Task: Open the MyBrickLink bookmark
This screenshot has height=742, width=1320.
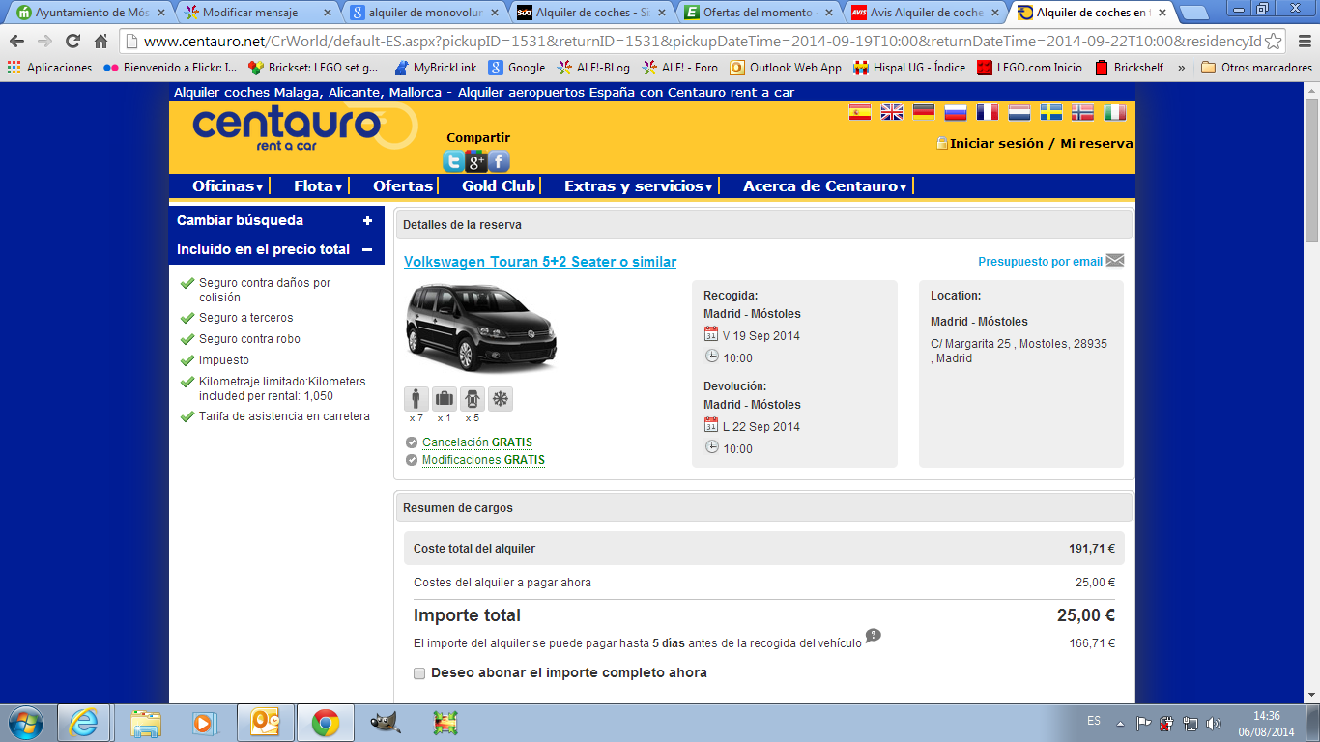Action: tap(436, 68)
